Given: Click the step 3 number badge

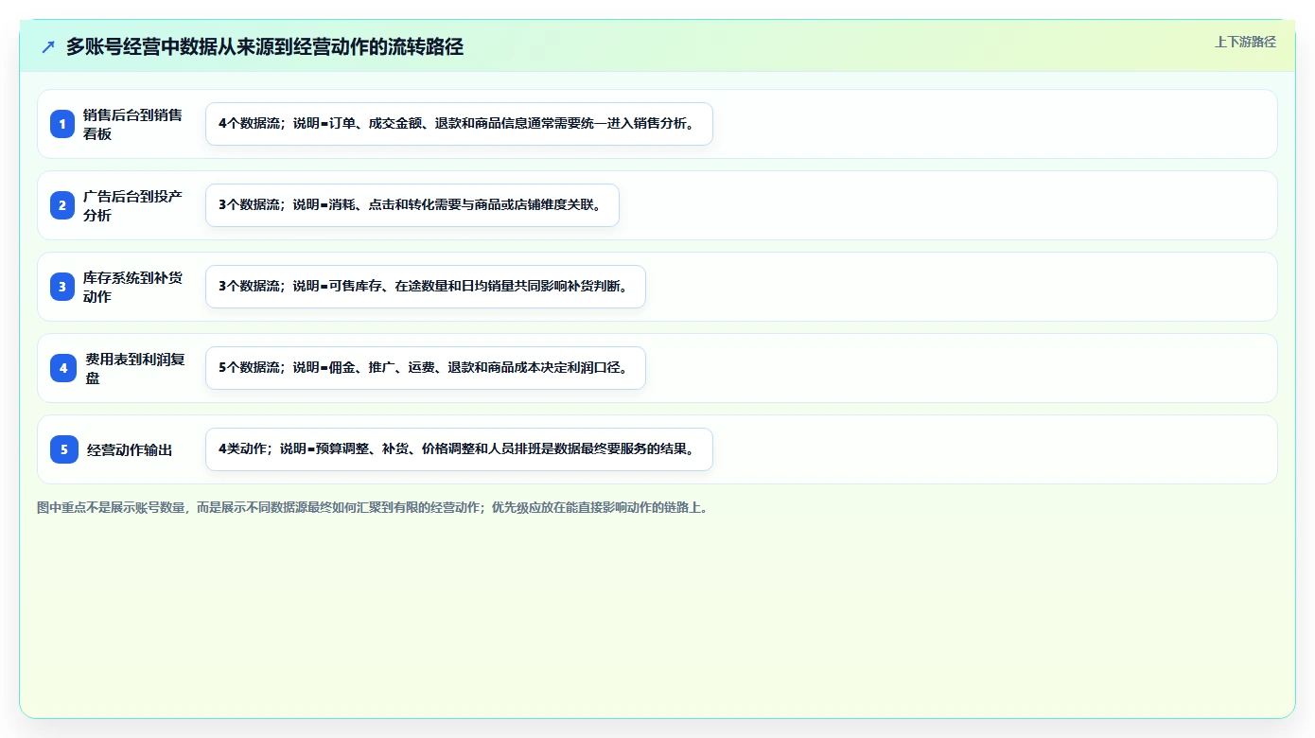Looking at the screenshot, I should click(62, 287).
